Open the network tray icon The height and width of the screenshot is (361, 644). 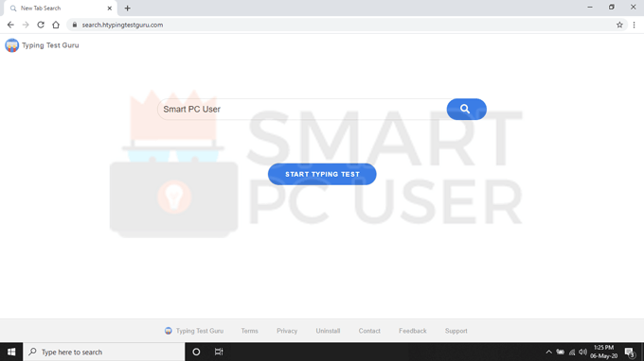click(x=572, y=352)
